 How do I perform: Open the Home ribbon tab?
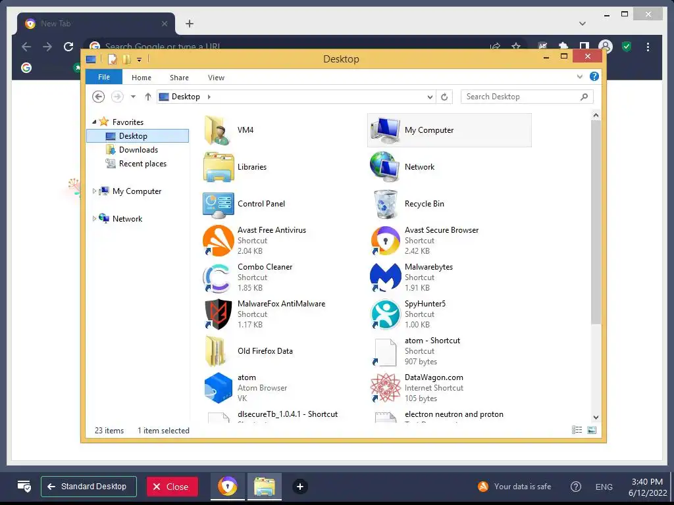click(x=142, y=78)
